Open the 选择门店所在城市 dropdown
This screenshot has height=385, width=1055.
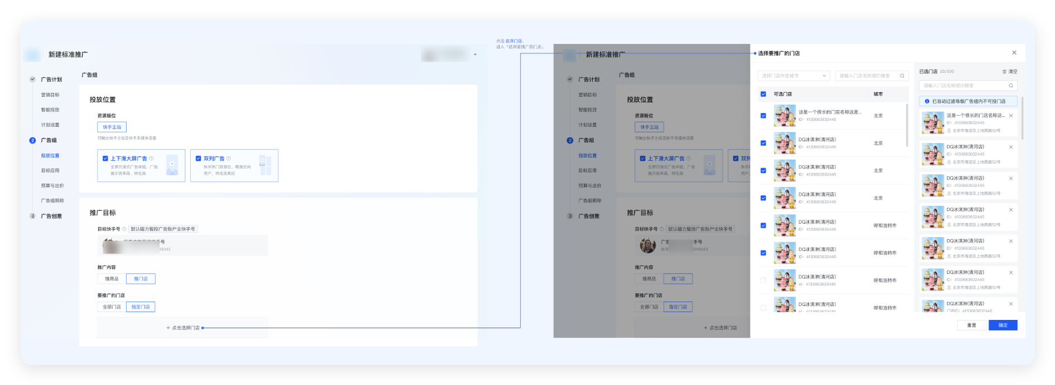(793, 76)
